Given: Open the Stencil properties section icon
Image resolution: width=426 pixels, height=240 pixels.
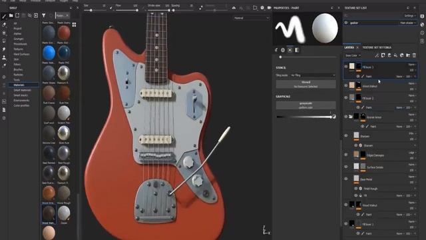Looking at the screenshot, I should tap(290, 50).
